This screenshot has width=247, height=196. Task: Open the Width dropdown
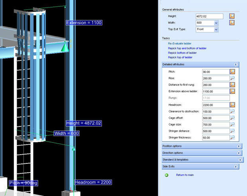(216, 23)
